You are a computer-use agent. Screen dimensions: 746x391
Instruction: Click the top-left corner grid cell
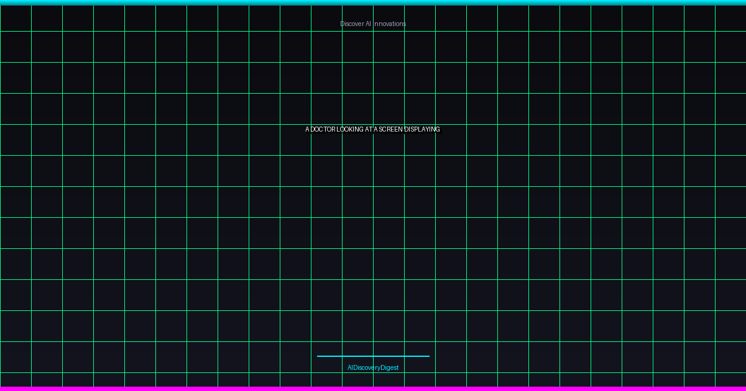click(x=16, y=19)
